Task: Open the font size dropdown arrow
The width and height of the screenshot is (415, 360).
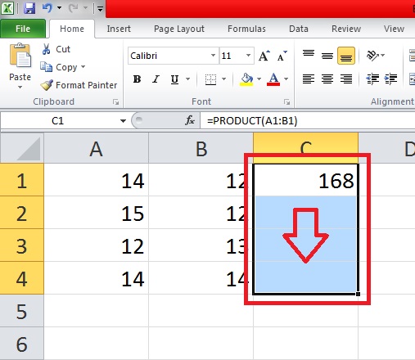Action: click(x=248, y=56)
